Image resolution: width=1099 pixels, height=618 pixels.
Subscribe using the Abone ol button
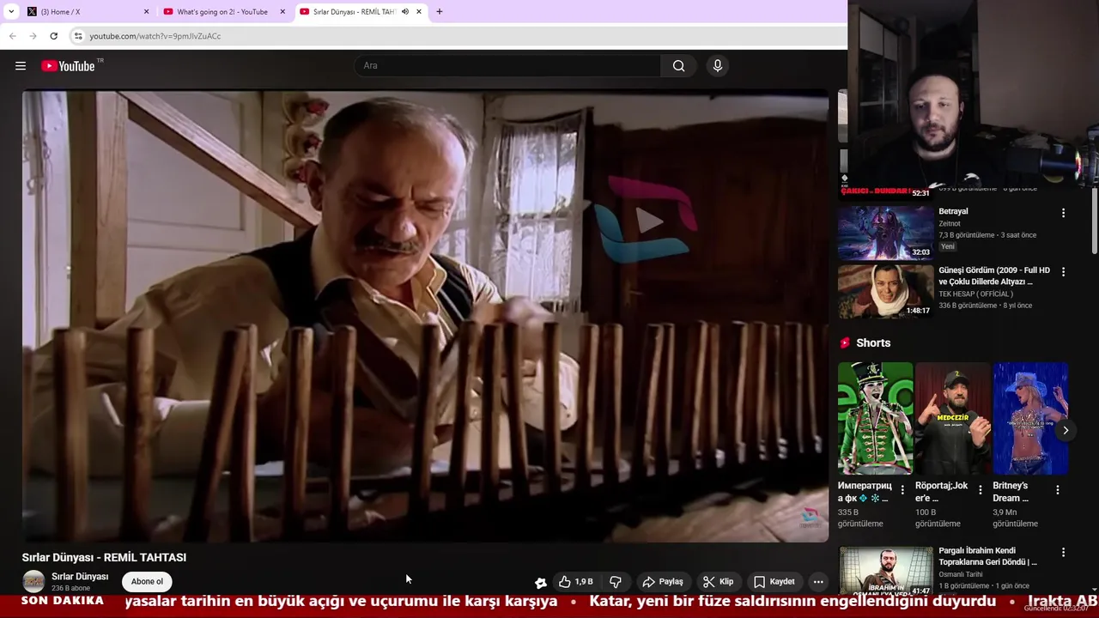tap(147, 582)
